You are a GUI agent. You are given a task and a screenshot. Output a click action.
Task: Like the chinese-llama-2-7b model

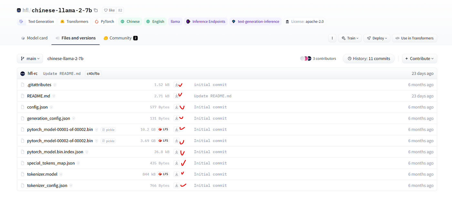109,10
